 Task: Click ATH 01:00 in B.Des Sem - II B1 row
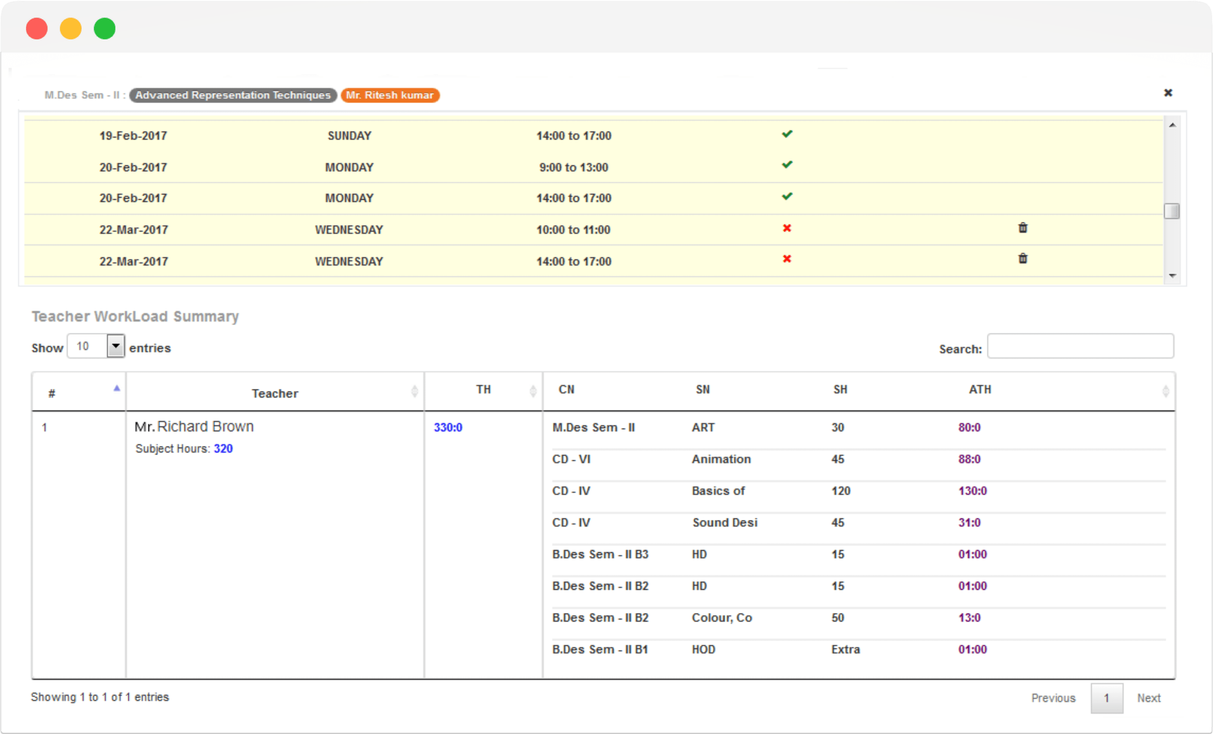(973, 650)
